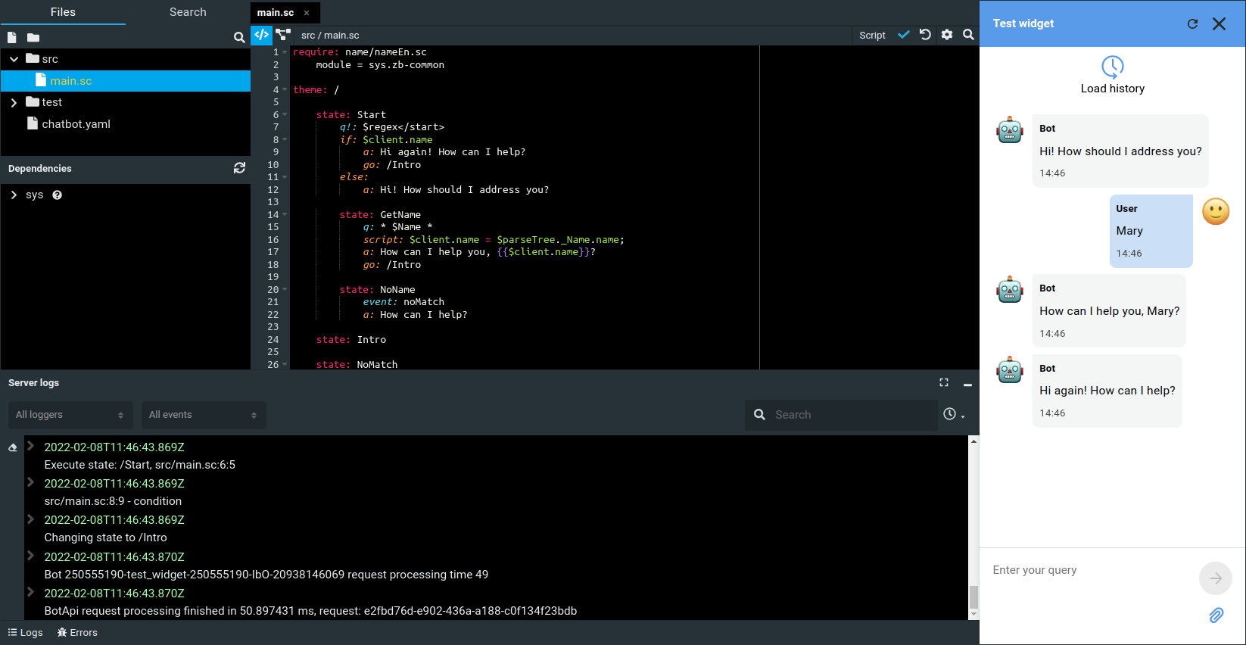This screenshot has height=645, width=1246.
Task: Expand Server logs to fullscreen
Action: click(x=944, y=383)
